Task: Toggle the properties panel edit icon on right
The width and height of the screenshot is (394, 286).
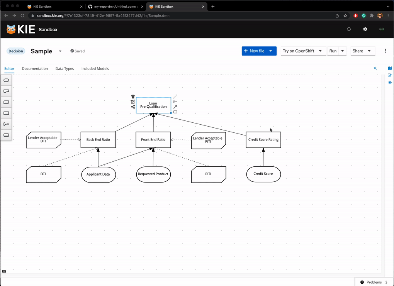Action: 390,75
